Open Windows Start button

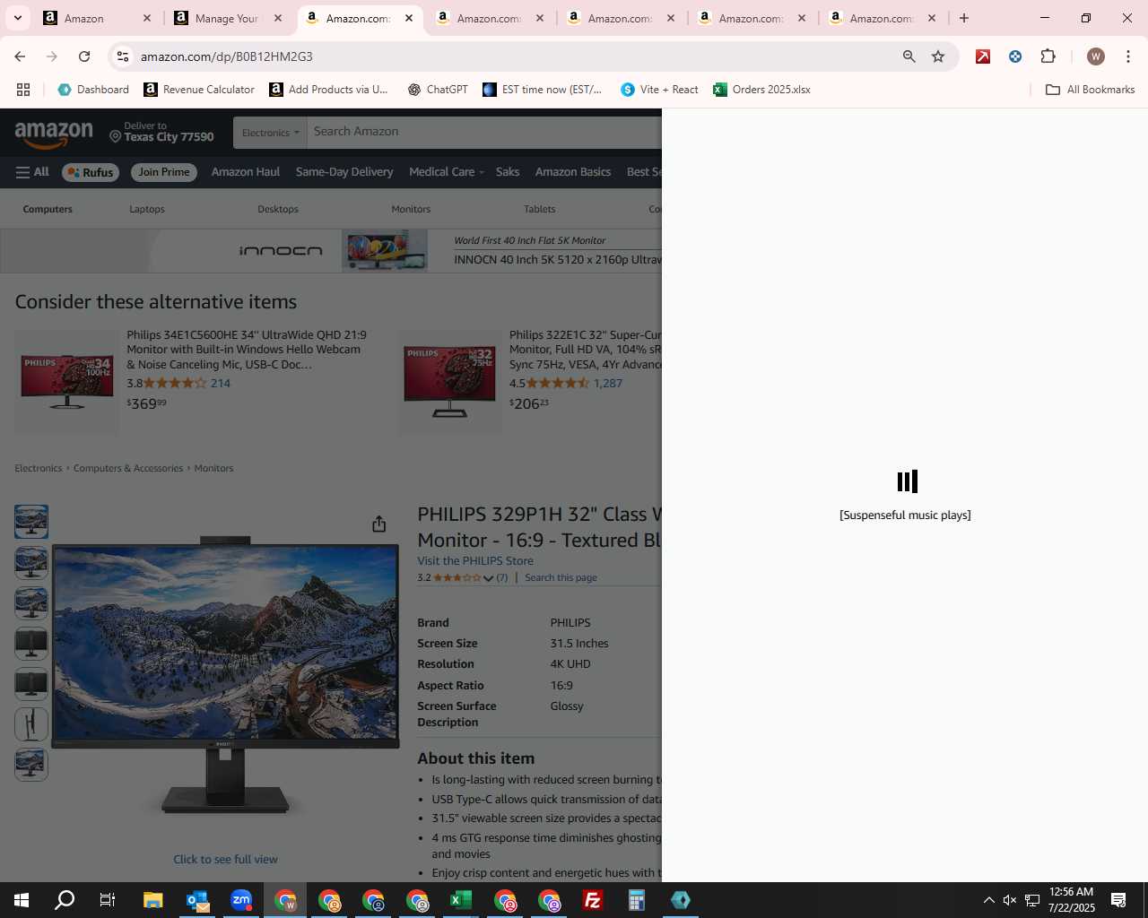click(22, 900)
